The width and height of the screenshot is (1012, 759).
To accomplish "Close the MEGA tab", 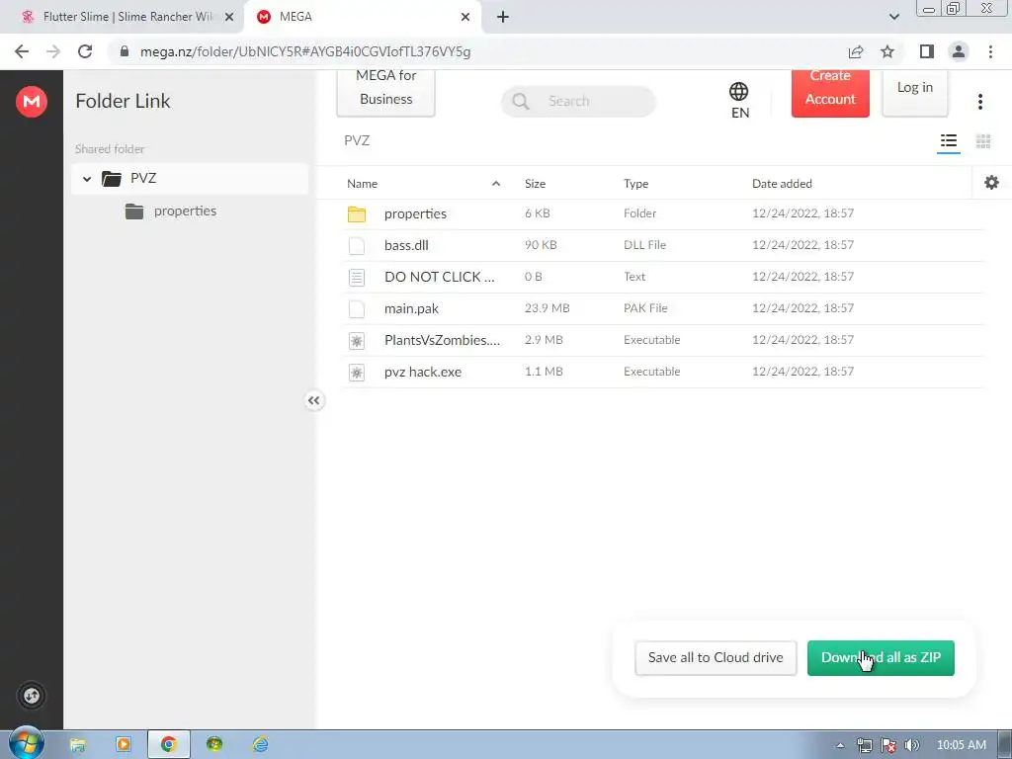I will [464, 17].
